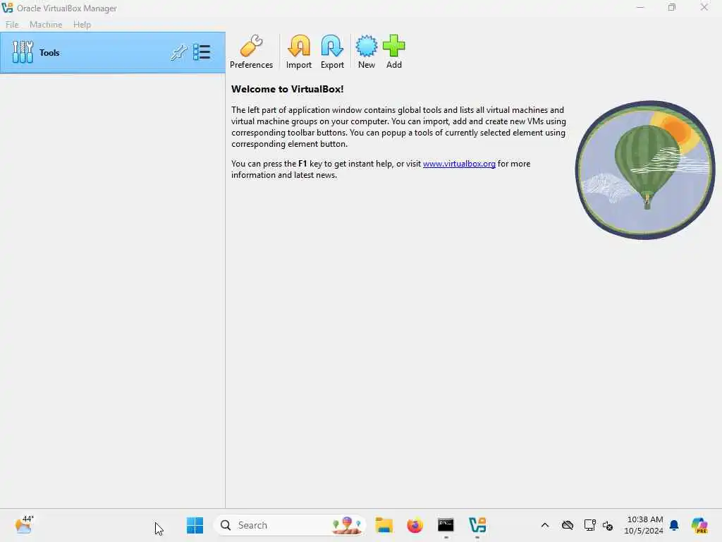Image resolution: width=722 pixels, height=542 pixels.
Task: Open the terminal window from taskbar
Action: coord(446,525)
